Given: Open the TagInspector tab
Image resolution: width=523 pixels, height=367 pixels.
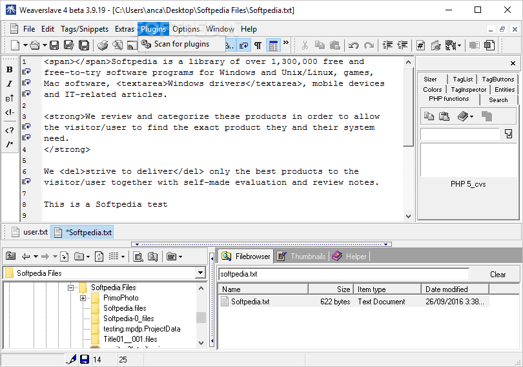Looking at the screenshot, I should pyautogui.click(x=468, y=89).
